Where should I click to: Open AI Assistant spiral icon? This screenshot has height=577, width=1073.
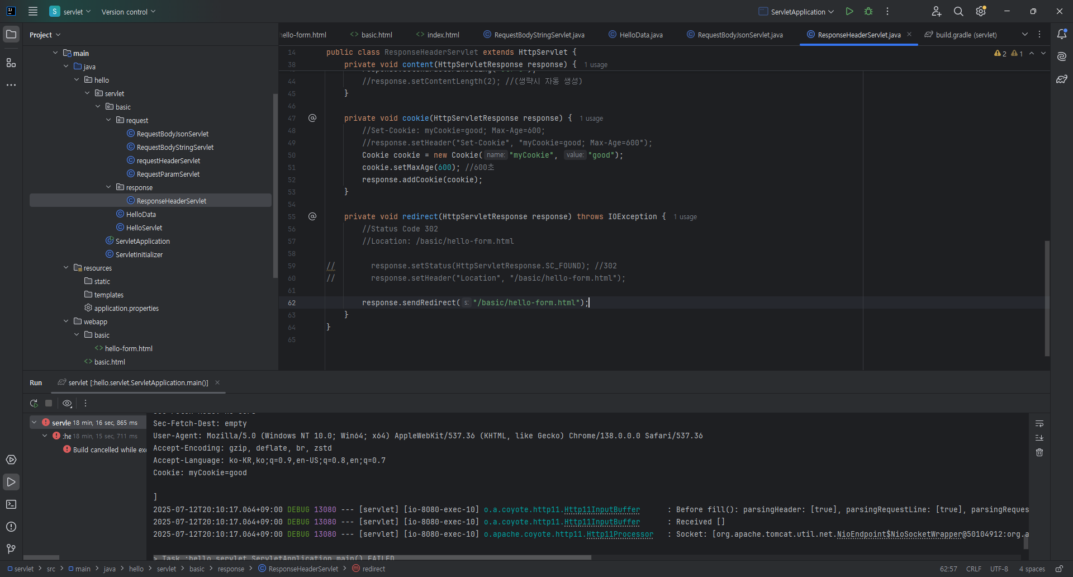[1062, 56]
